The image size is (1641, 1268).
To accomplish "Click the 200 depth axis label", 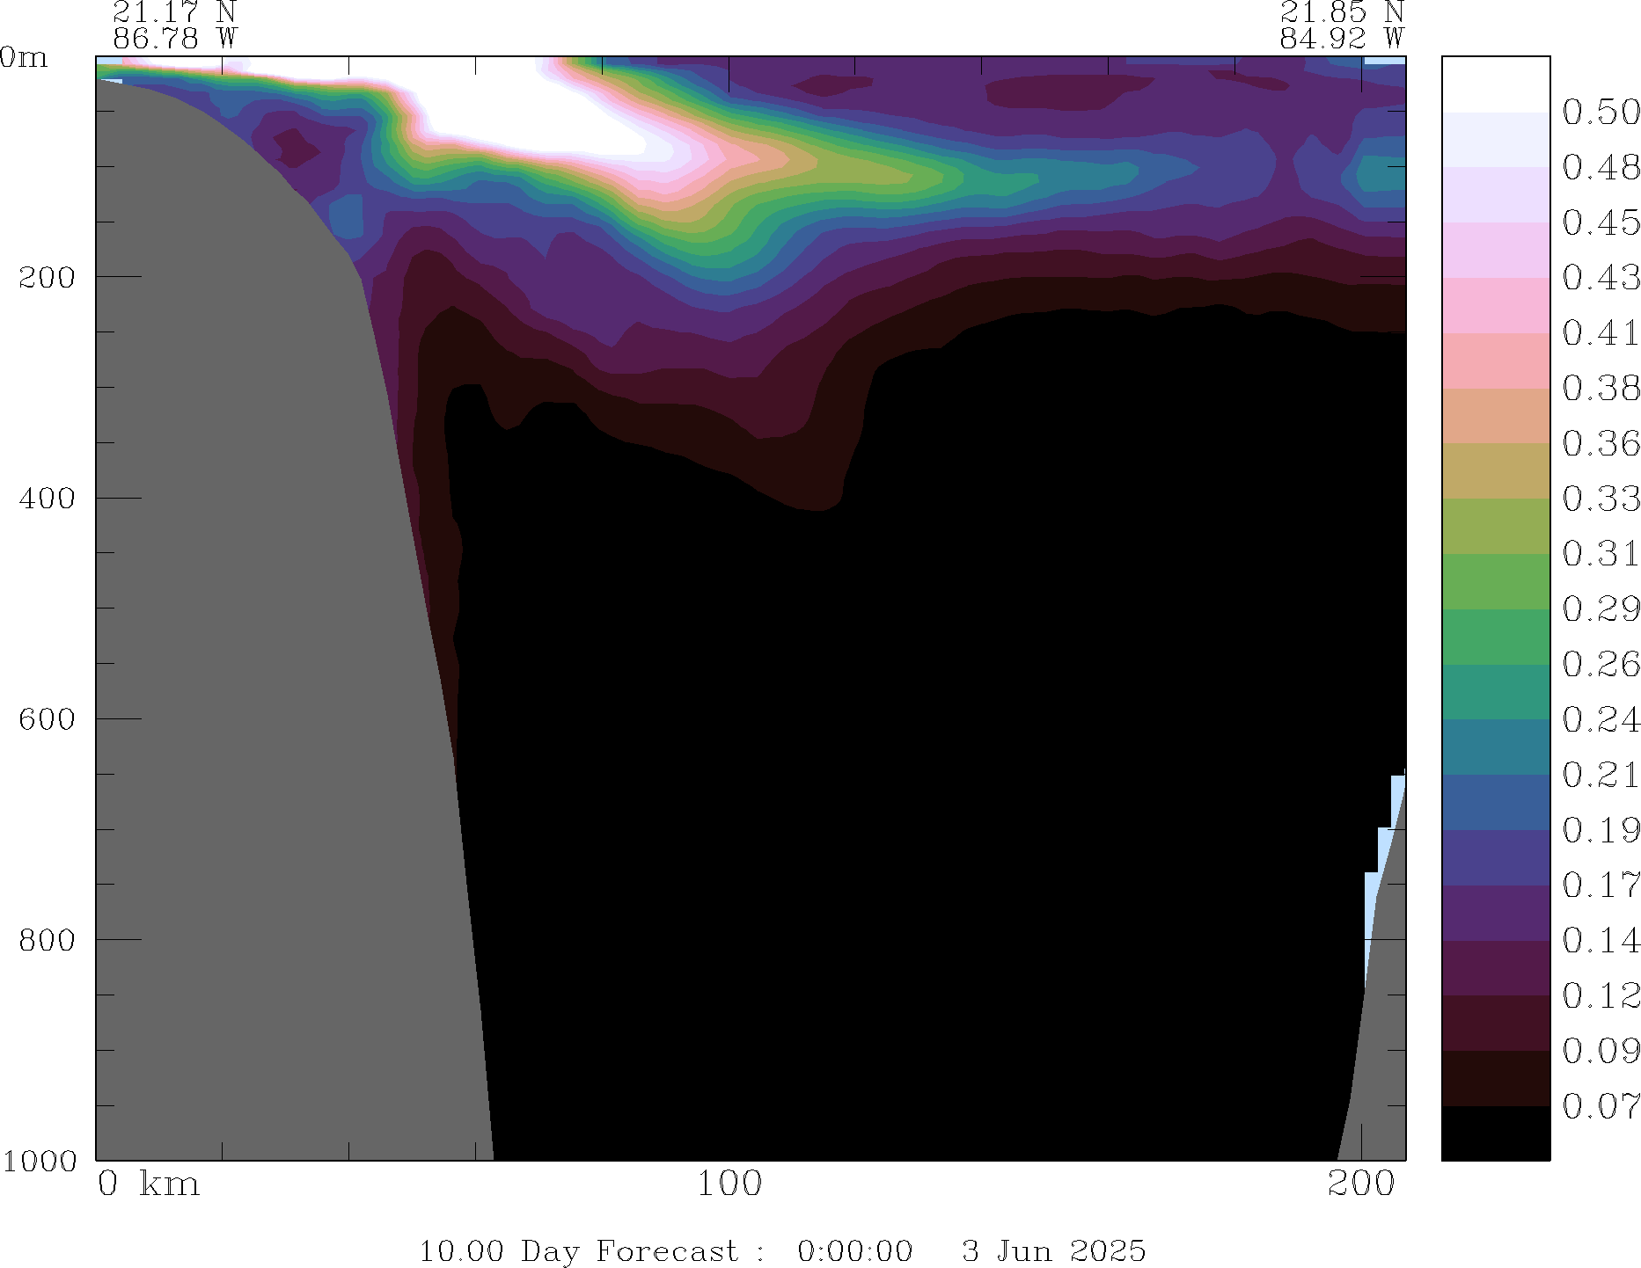I will (x=47, y=278).
